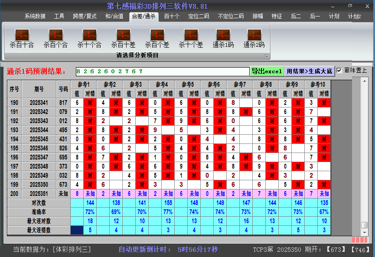Screen dimensions: 375x257
Task: Open the 和/合值 tab
Action: (114, 16)
